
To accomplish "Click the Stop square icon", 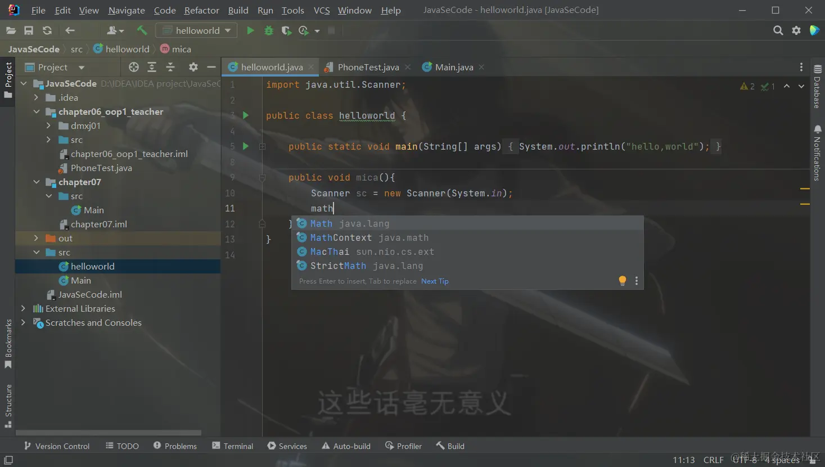I will [x=331, y=30].
